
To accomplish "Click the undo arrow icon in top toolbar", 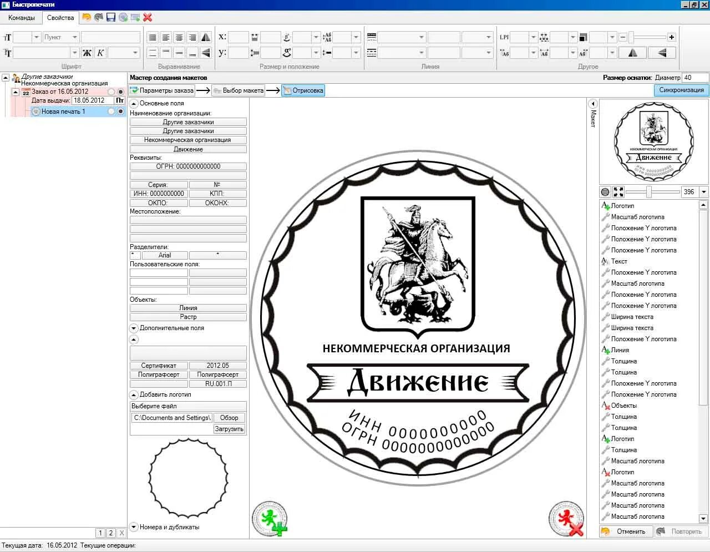I will click(87, 17).
